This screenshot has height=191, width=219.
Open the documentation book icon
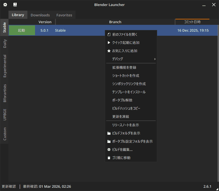click(15, 5)
